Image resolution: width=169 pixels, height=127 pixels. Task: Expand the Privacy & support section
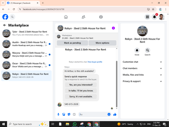pos(142,81)
